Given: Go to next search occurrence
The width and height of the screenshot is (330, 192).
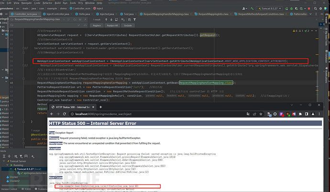Looking at the screenshot, I should [111, 20].
